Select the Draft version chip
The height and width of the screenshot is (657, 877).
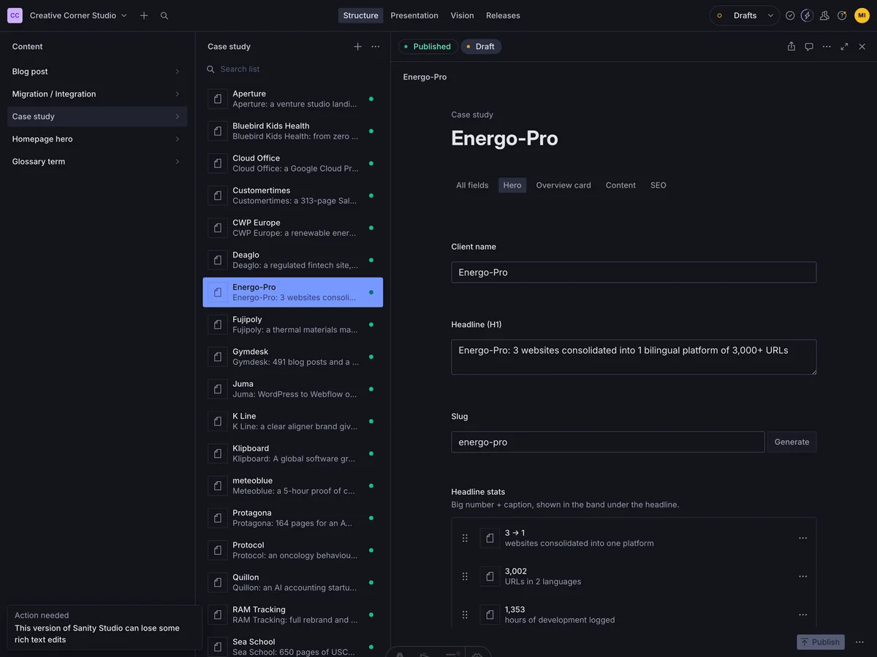[x=481, y=47]
